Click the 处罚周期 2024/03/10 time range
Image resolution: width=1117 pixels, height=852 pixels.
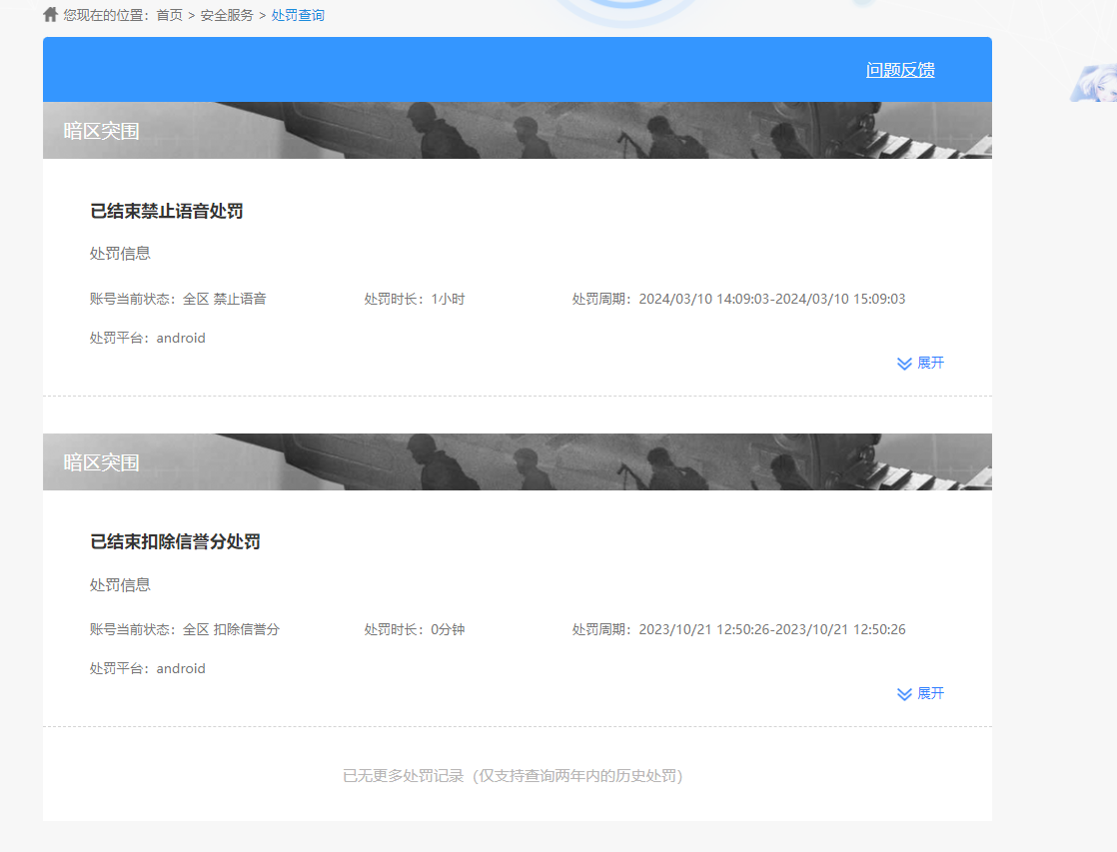tap(738, 299)
